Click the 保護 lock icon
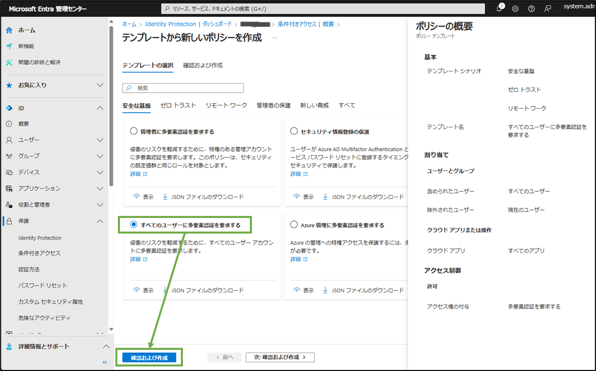This screenshot has height=371, width=596. (x=9, y=221)
